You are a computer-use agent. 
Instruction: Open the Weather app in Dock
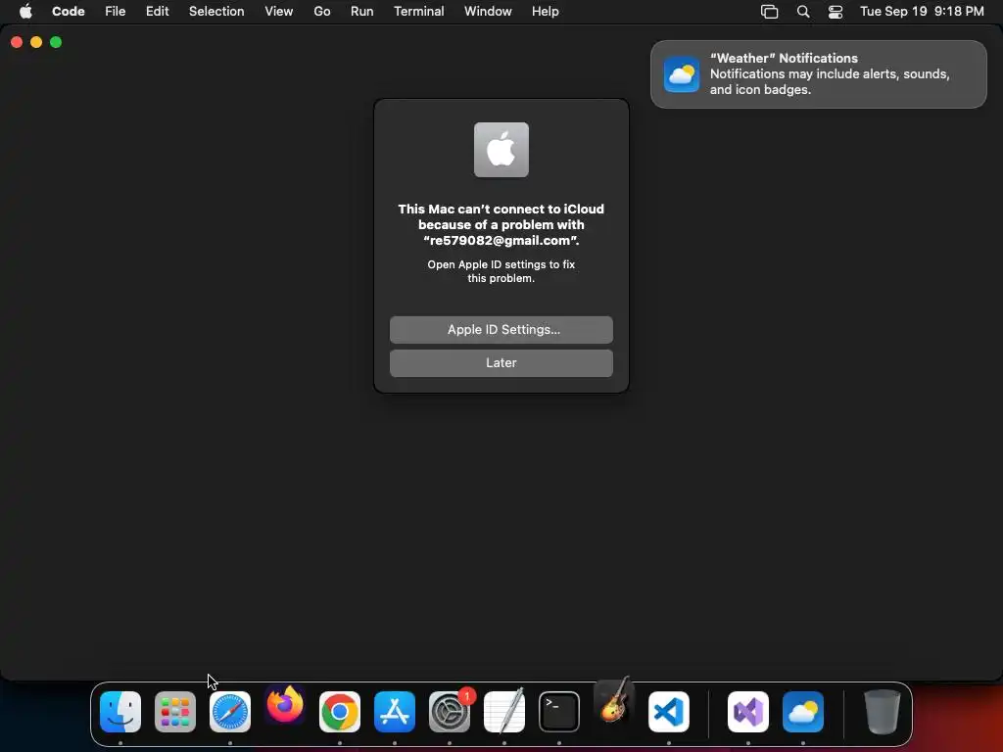803,712
